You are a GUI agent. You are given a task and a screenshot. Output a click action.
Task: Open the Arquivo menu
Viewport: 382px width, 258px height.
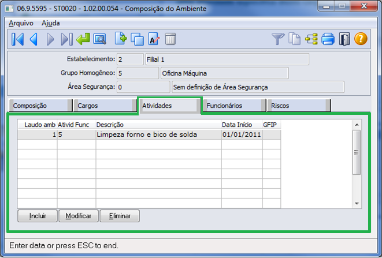click(x=21, y=23)
